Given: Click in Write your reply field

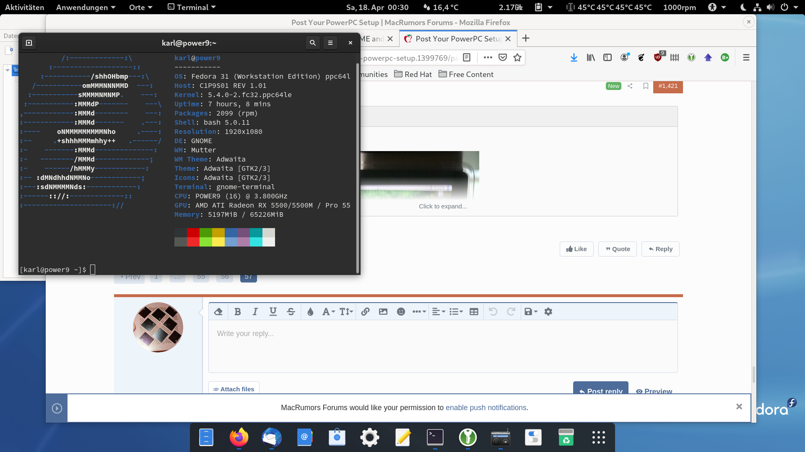Looking at the screenshot, I should (x=443, y=346).
